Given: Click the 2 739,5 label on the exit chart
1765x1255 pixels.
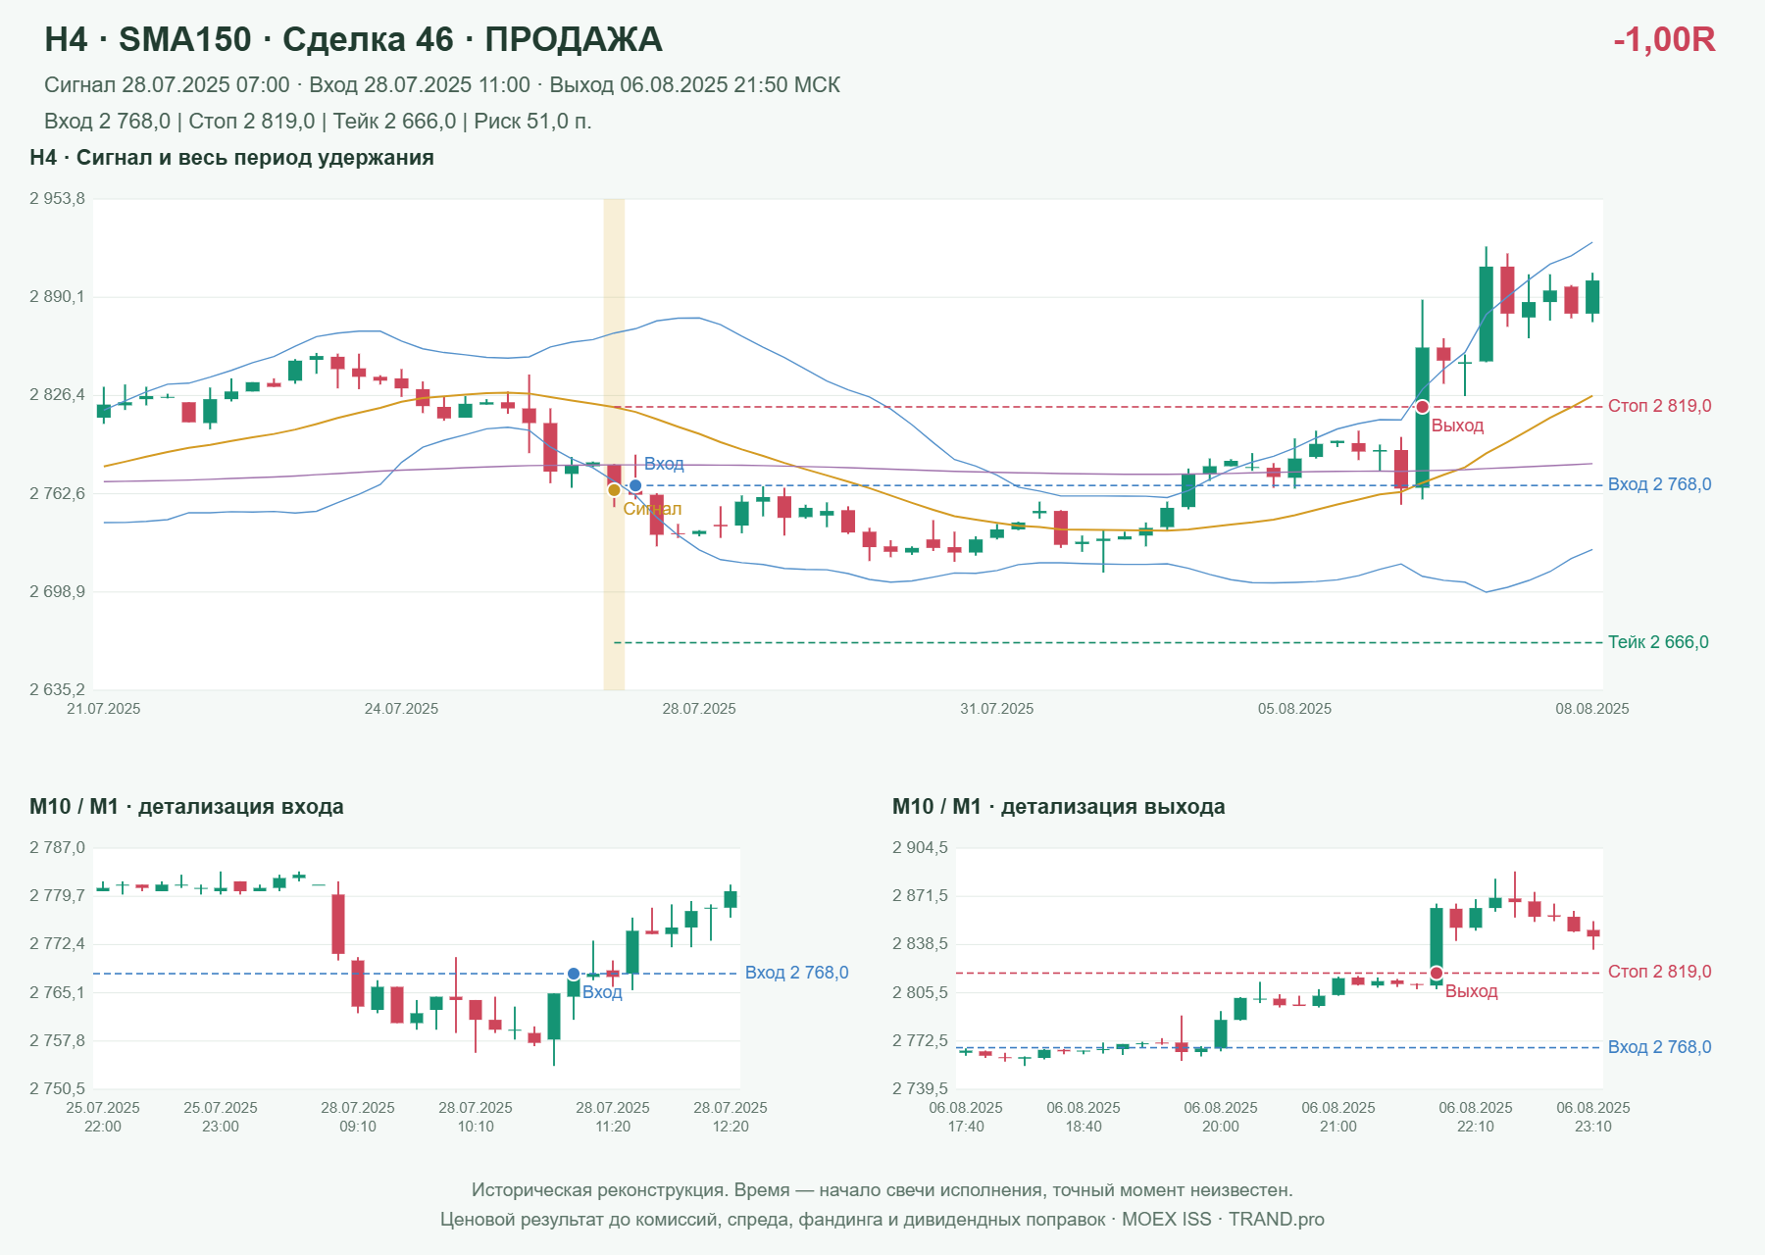Looking at the screenshot, I should pyautogui.click(x=920, y=1088).
